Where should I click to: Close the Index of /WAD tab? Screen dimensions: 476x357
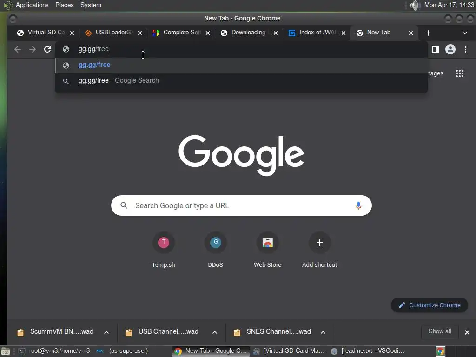click(x=344, y=33)
